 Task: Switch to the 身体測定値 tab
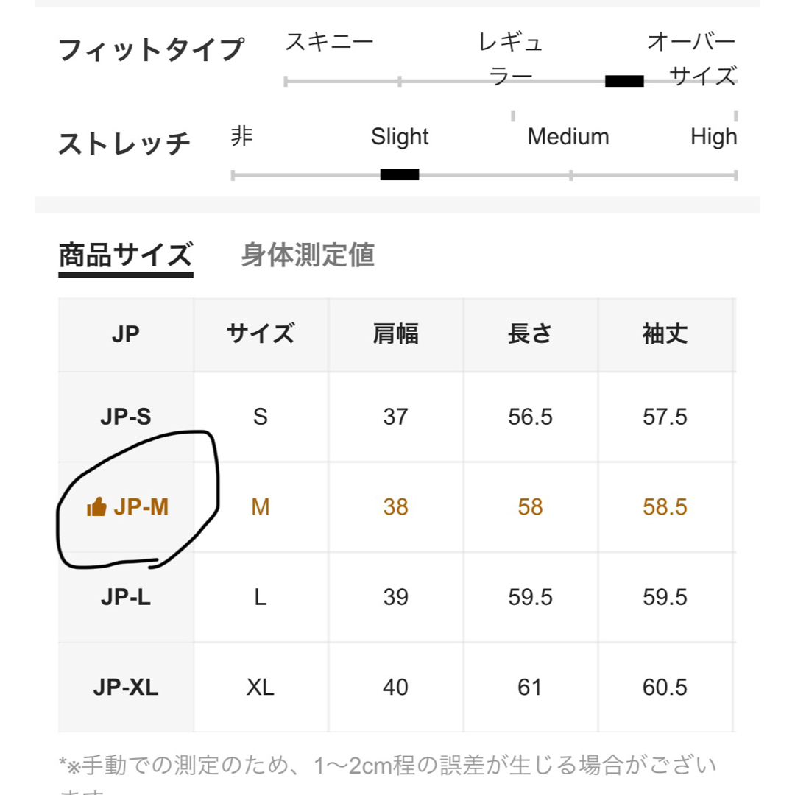(x=308, y=255)
